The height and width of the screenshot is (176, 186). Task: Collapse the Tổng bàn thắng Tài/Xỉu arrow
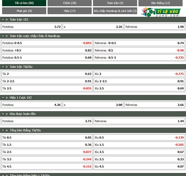3,130
